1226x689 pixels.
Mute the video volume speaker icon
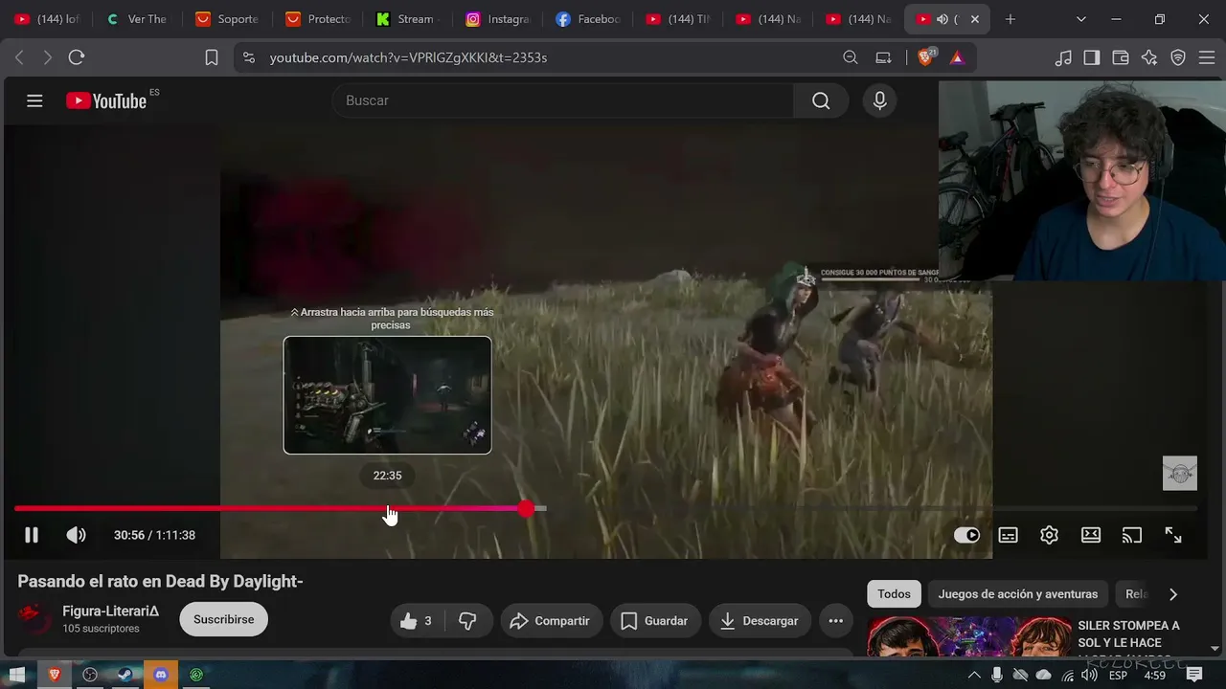[x=76, y=535]
